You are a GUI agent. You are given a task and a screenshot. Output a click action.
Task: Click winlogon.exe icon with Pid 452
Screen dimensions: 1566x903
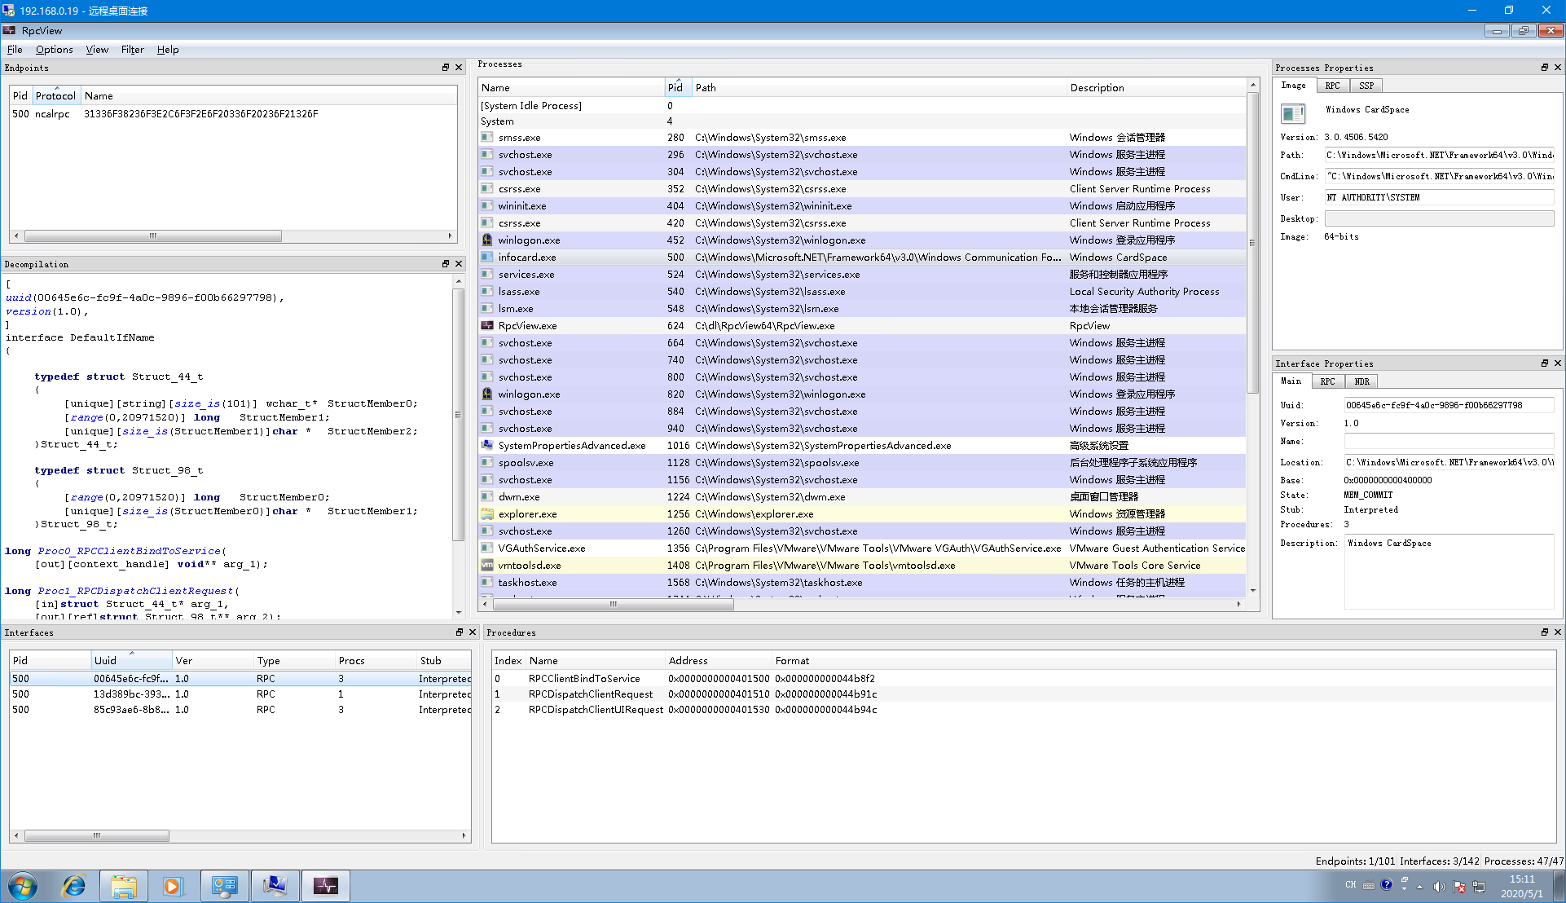point(487,240)
